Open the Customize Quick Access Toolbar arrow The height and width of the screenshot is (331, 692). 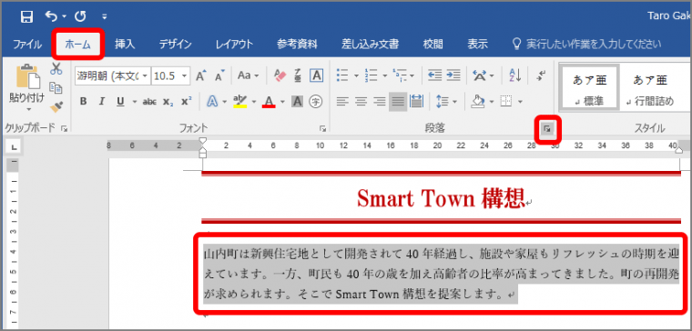[105, 17]
